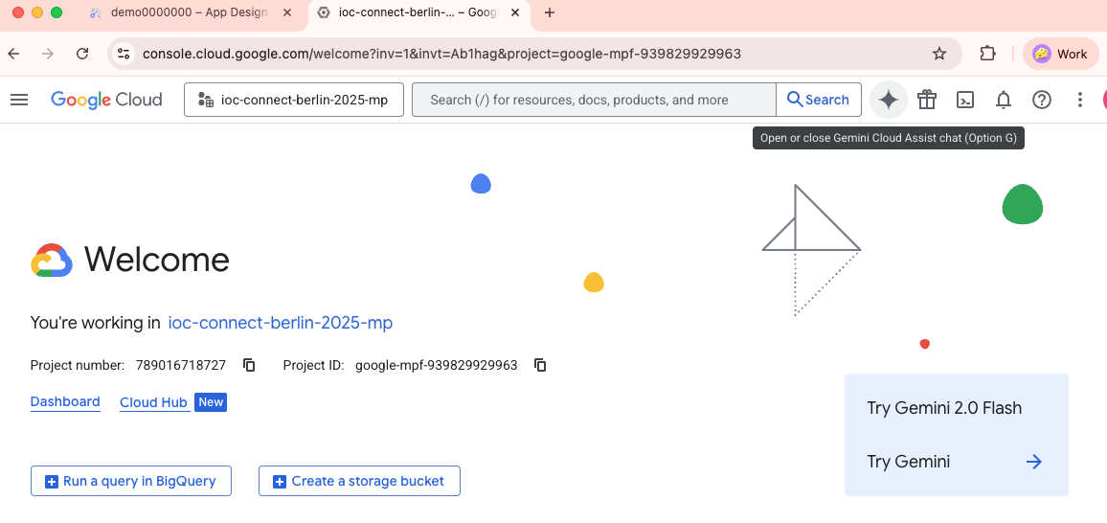
Task: Select the ioc-connect-berlin Google Cloud tab
Action: point(418,12)
